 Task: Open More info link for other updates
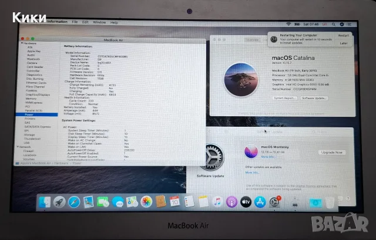pyautogui.click(x=252, y=173)
